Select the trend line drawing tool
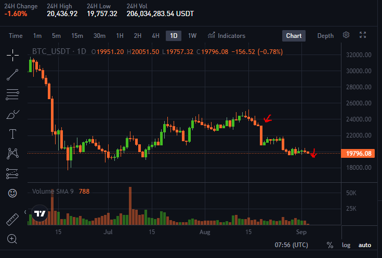The height and width of the screenshot is (258, 382). (x=12, y=75)
